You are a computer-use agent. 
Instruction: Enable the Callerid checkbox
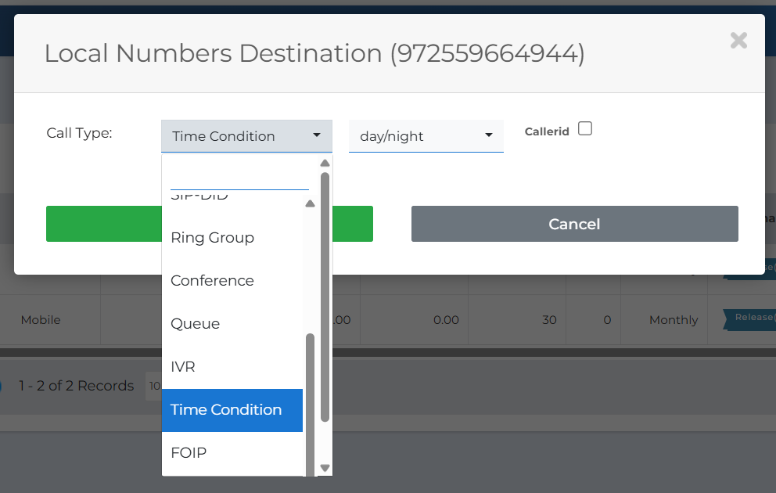585,129
